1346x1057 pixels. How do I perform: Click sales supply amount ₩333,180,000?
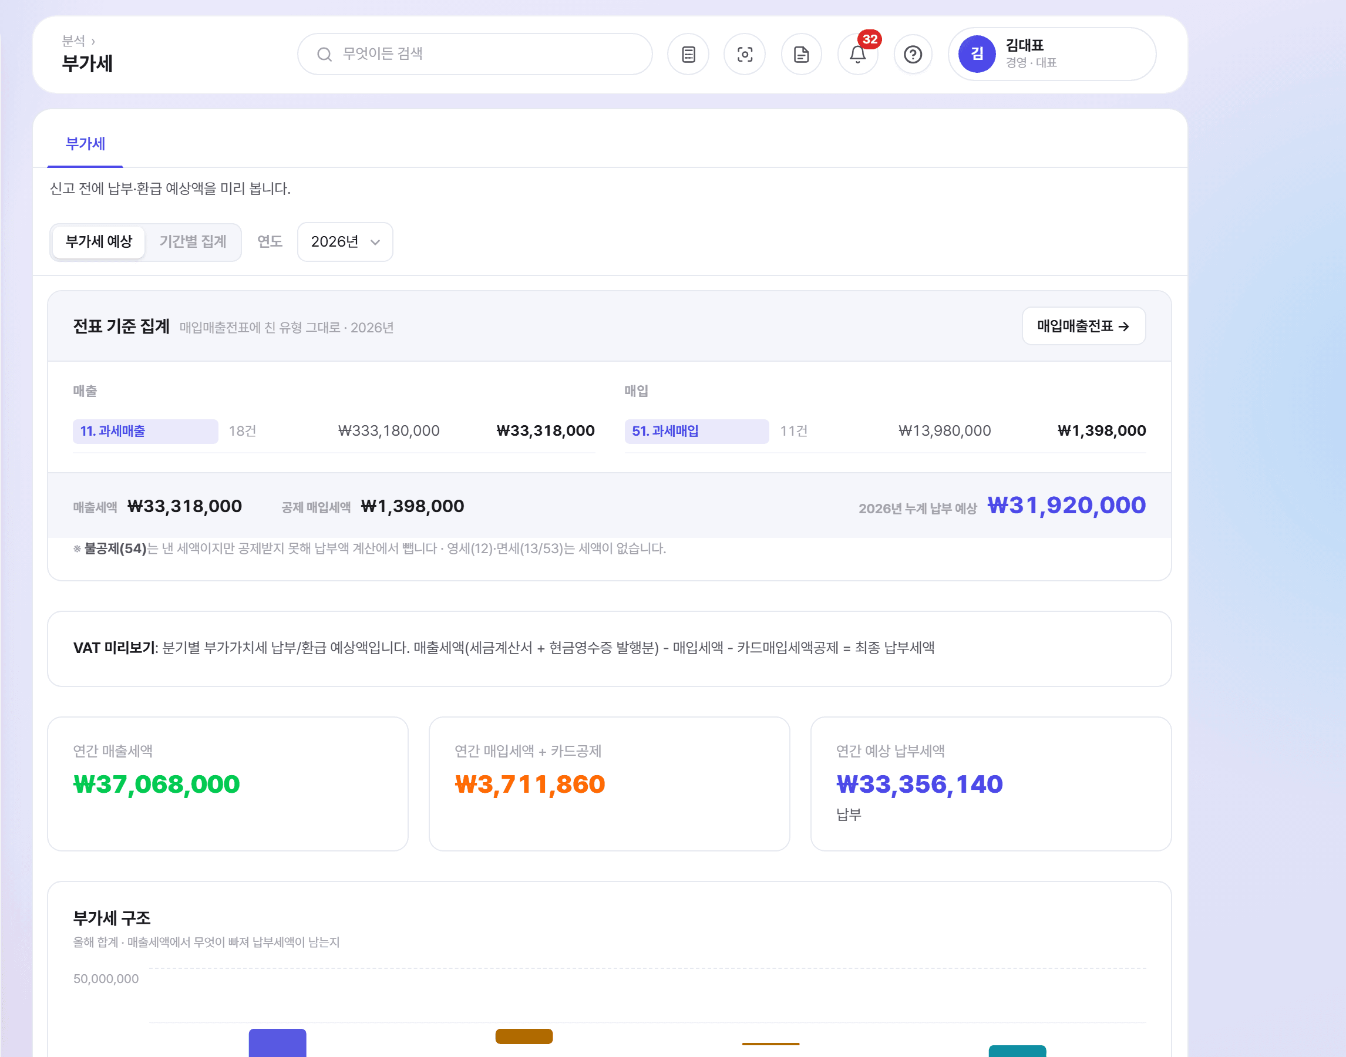pos(389,430)
